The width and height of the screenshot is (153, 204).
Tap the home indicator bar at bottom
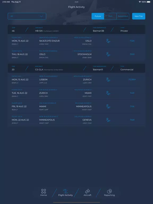pos(76,202)
